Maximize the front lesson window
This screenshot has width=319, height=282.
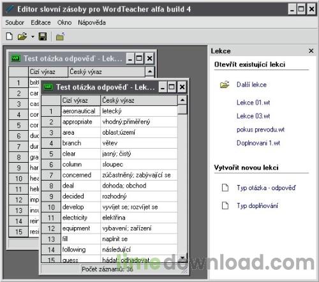(x=172, y=87)
